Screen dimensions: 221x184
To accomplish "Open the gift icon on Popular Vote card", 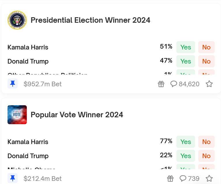I will 171,179.
